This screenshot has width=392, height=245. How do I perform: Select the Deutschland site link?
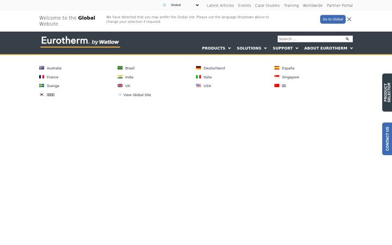[x=215, y=68]
